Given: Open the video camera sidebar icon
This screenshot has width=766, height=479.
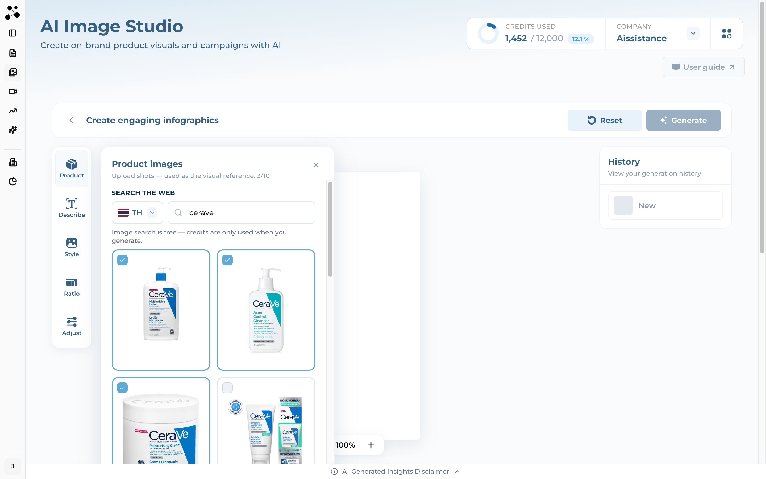Looking at the screenshot, I should click(x=12, y=92).
